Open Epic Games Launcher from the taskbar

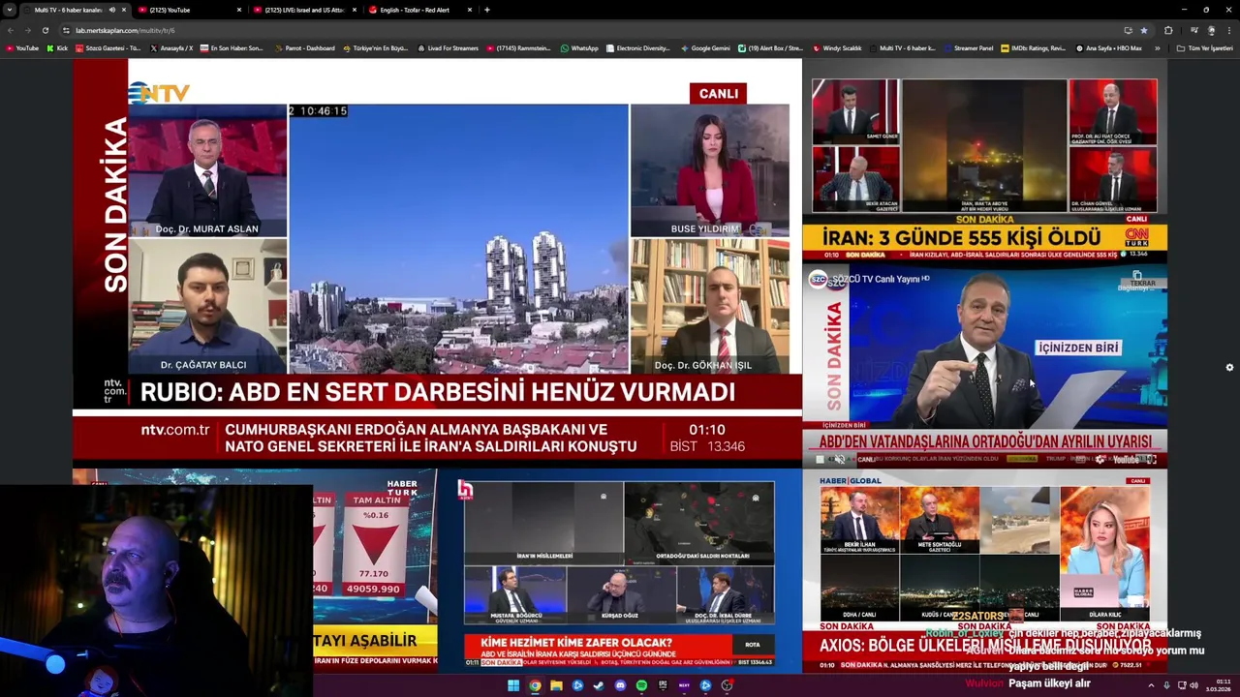click(663, 685)
